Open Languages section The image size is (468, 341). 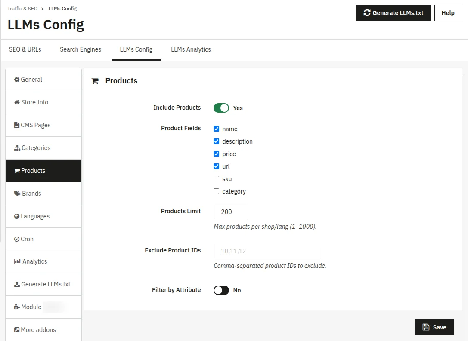tap(43, 216)
